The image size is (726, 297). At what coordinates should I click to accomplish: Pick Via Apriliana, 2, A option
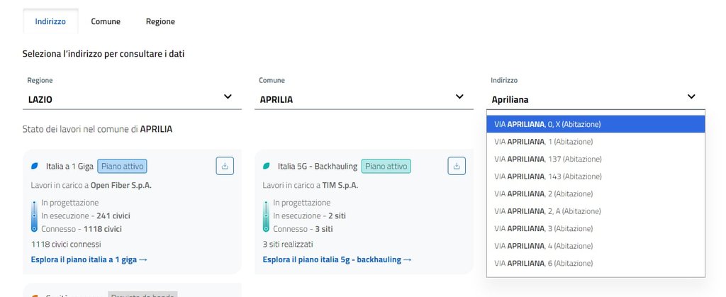click(547, 211)
